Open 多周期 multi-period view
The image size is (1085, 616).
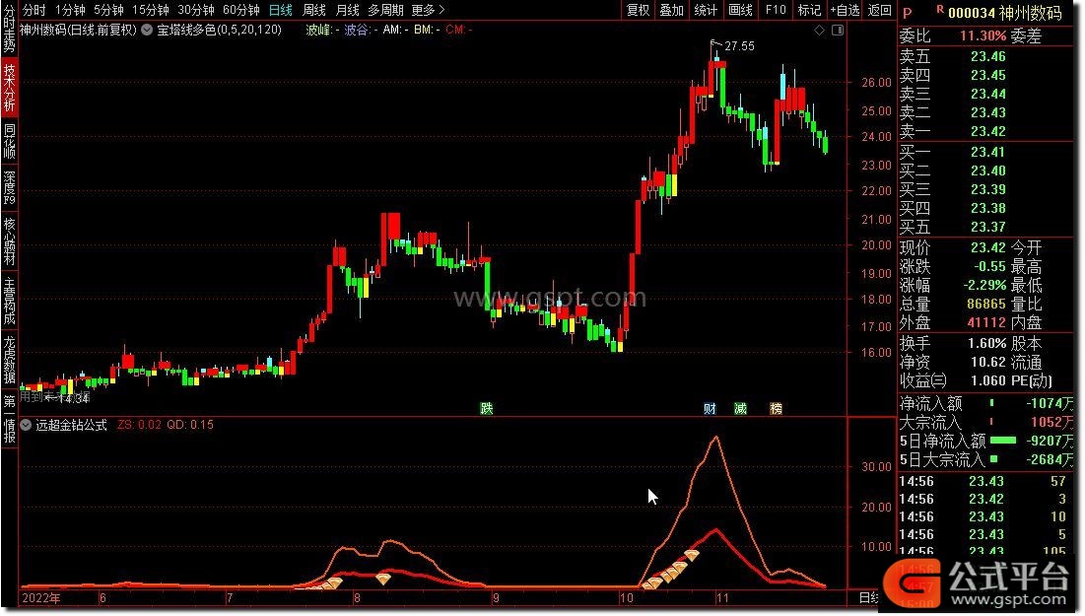click(x=385, y=10)
